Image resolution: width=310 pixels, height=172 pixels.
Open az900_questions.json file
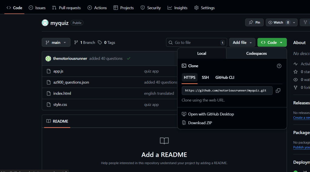pos(71,82)
